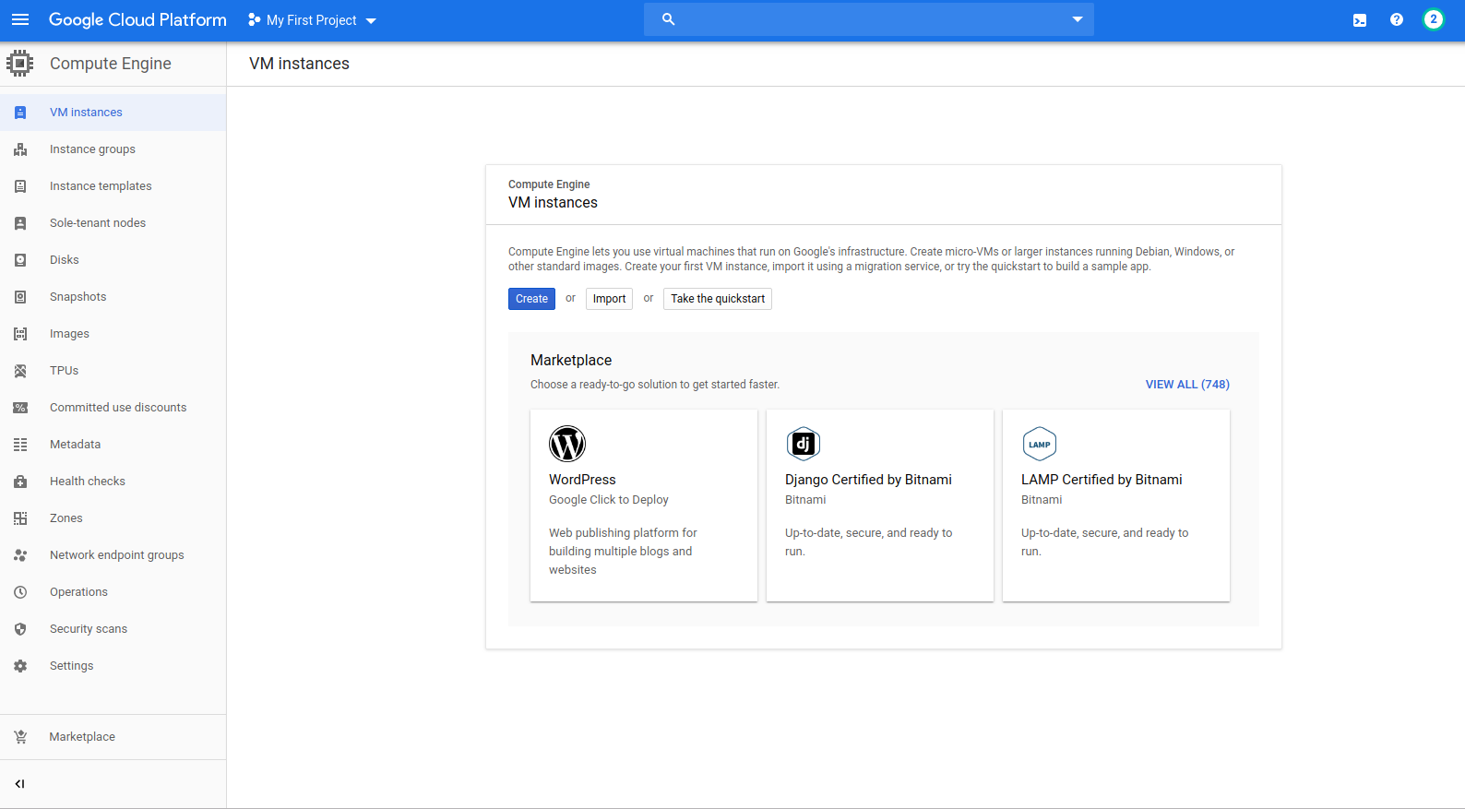Open the hamburger navigation menu

(20, 19)
